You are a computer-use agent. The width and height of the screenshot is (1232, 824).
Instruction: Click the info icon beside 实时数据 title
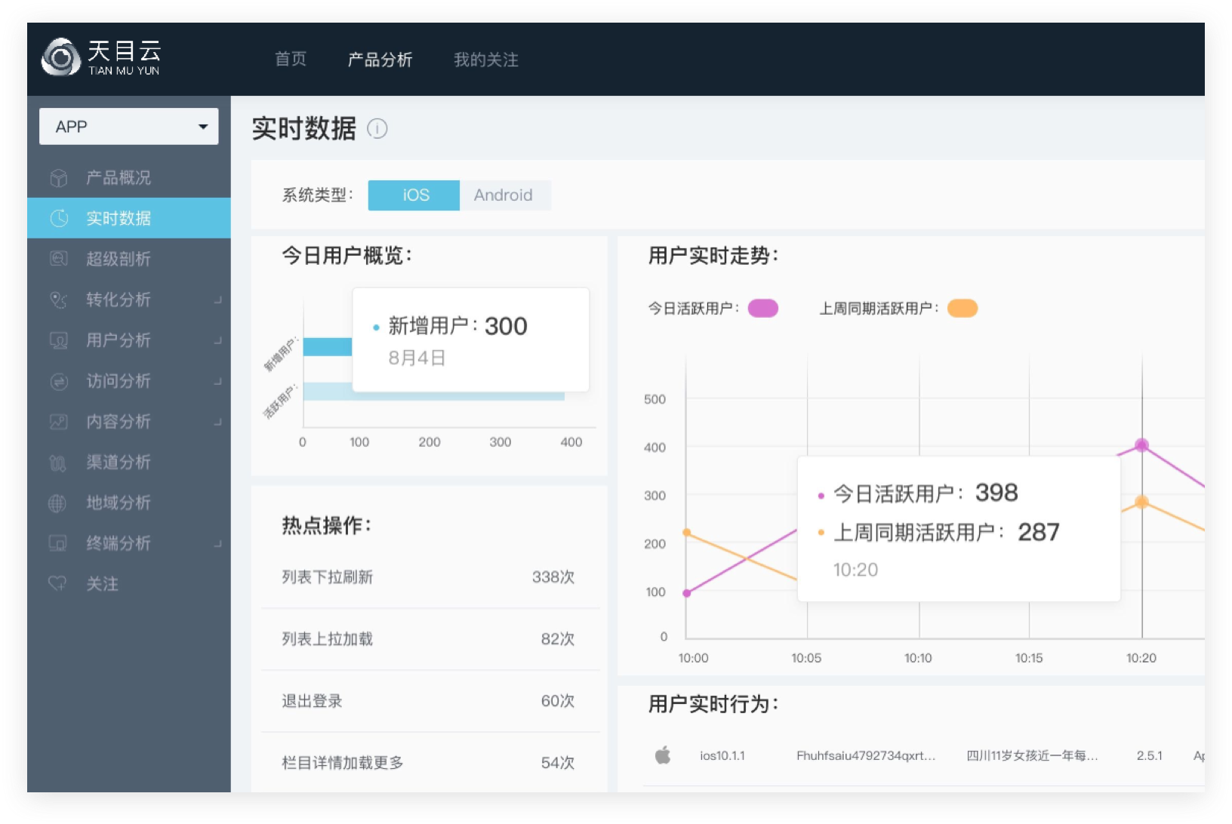377,129
